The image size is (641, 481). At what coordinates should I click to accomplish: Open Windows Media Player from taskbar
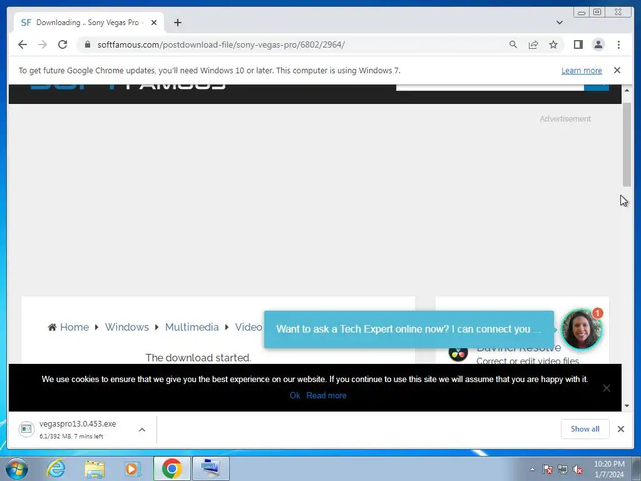(x=133, y=468)
